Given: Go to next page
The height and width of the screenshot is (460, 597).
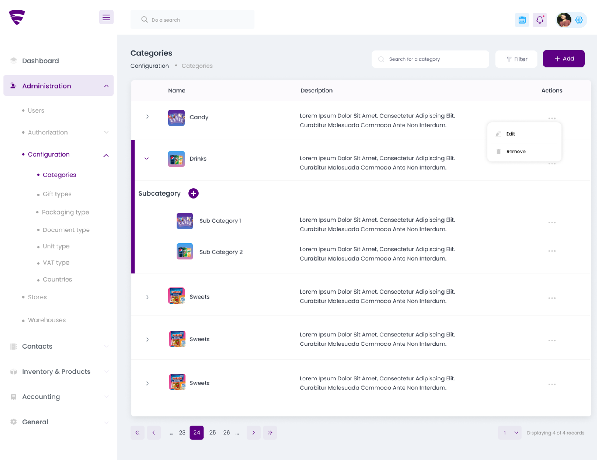Looking at the screenshot, I should [x=254, y=433].
